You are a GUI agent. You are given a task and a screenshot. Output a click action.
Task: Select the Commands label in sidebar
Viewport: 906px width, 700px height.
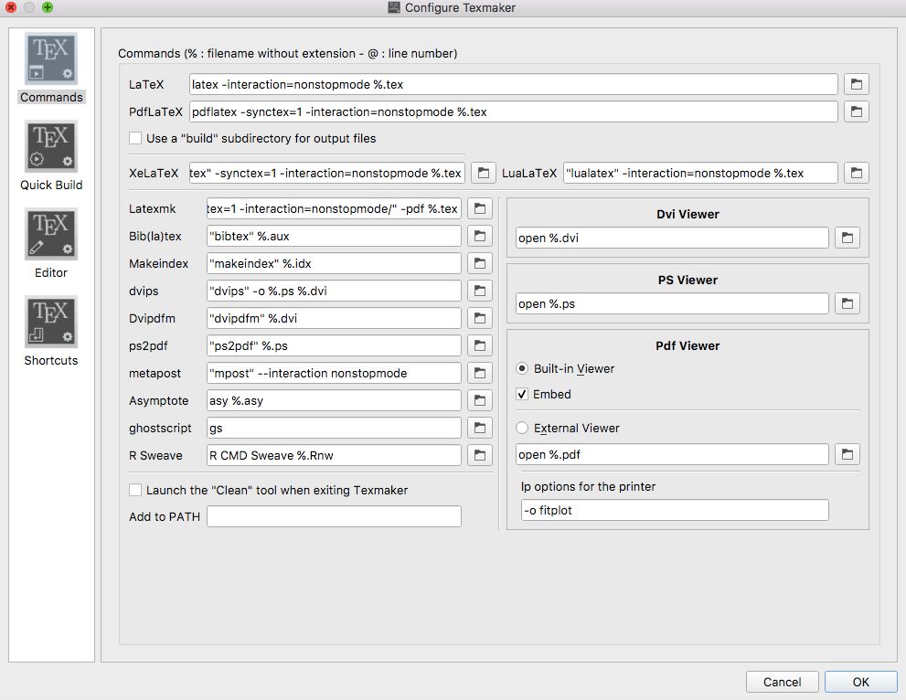[x=51, y=97]
